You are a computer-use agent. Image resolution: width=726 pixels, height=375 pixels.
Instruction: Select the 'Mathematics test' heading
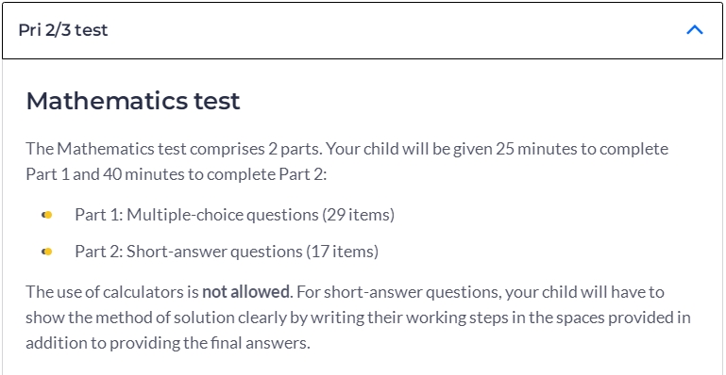[133, 101]
